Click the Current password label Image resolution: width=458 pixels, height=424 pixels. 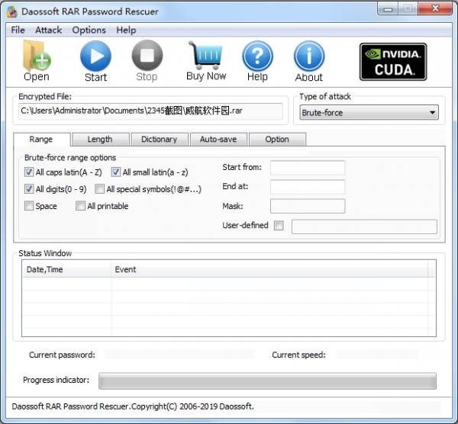(62, 355)
